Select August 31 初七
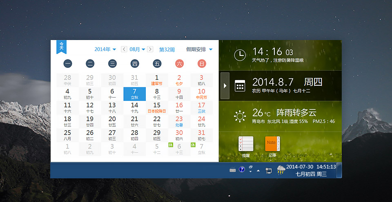This screenshot has height=202, width=392. [x=201, y=135]
